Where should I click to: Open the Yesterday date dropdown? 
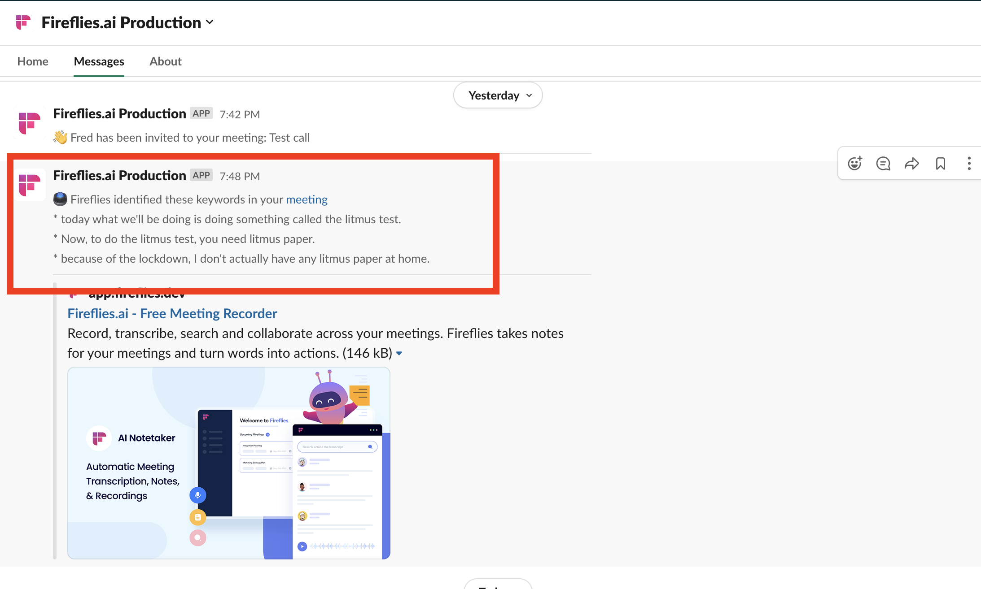[x=498, y=95]
